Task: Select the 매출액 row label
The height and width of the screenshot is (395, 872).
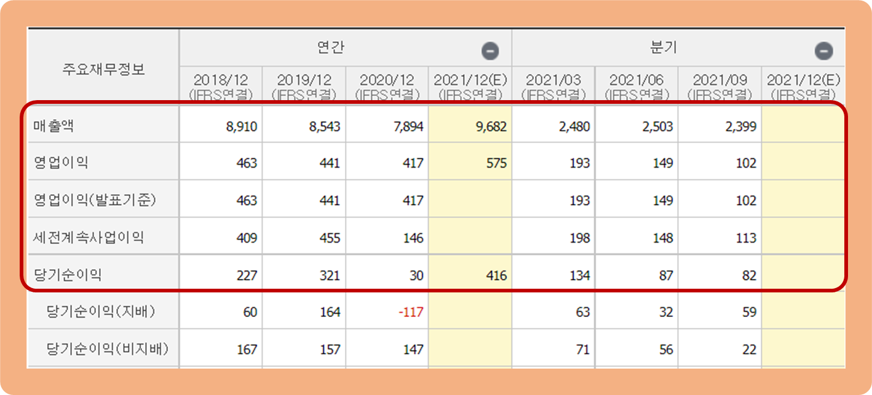Action: tap(54, 126)
